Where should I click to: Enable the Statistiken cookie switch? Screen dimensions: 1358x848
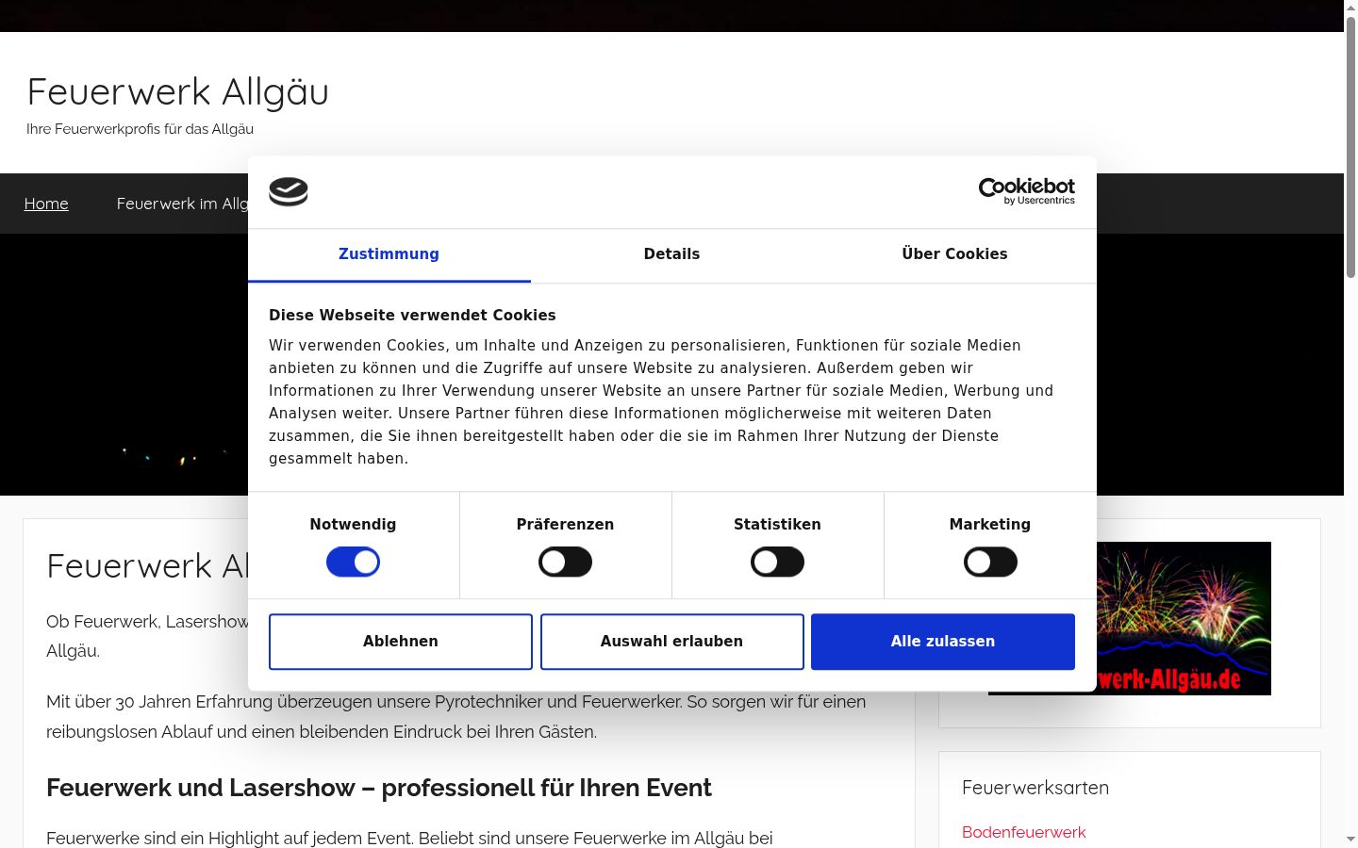tap(777, 563)
